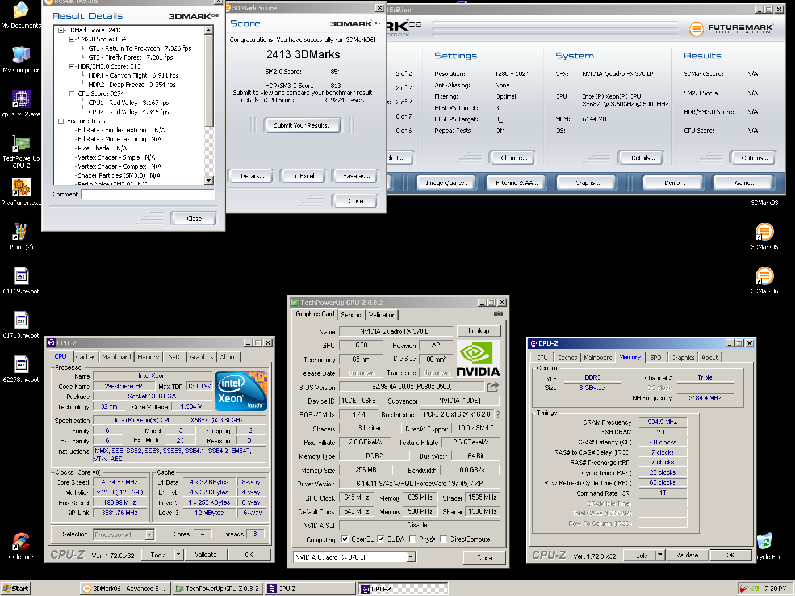Toggle DirectCompute checkbox in GPU-Z

coord(443,539)
